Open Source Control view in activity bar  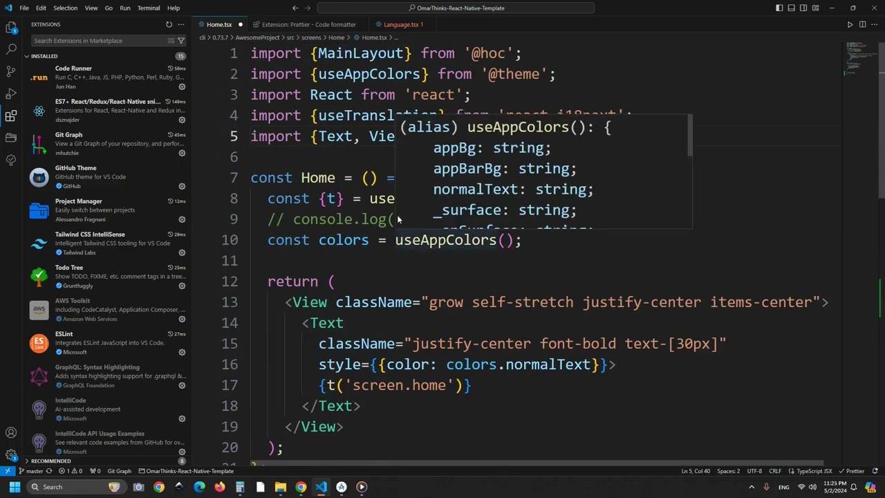click(11, 71)
